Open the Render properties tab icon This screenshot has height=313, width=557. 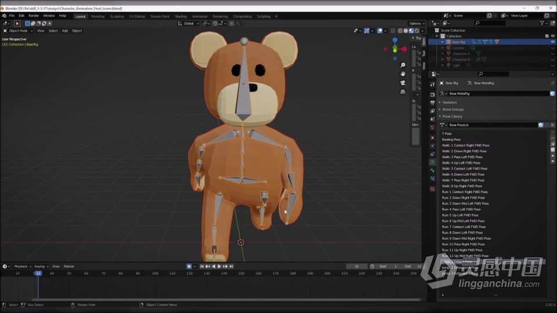[432, 94]
